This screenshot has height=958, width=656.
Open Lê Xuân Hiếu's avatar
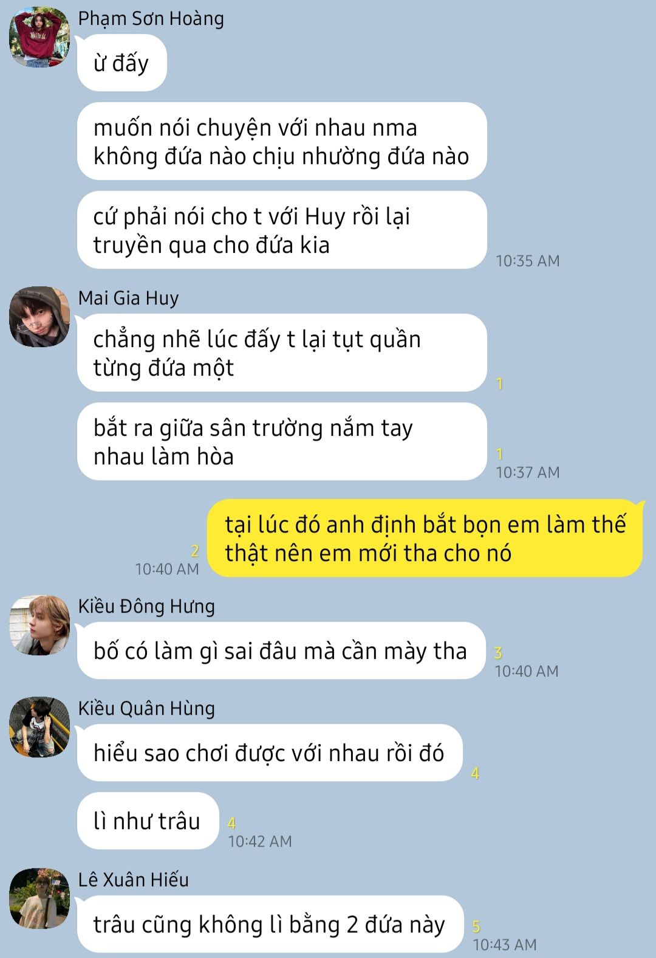[x=39, y=898]
